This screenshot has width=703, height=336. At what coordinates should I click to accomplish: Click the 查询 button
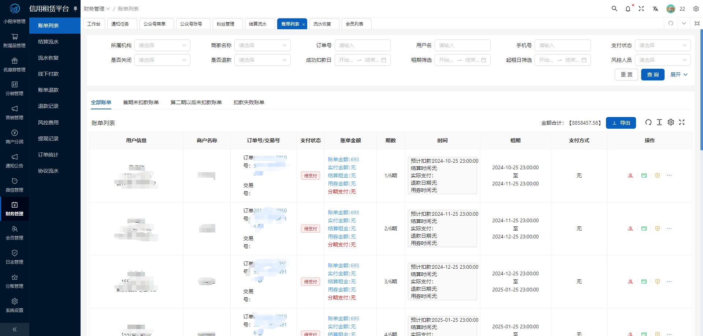[653, 75]
